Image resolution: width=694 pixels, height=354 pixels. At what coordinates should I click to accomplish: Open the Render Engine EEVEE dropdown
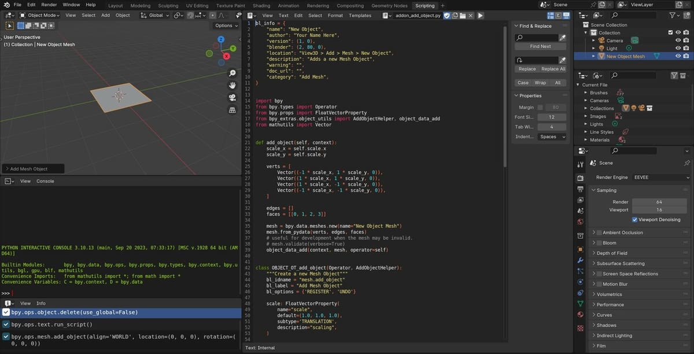661,178
